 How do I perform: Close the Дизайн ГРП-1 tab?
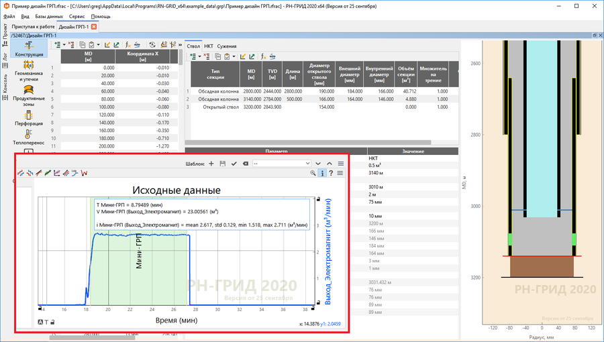(x=93, y=27)
